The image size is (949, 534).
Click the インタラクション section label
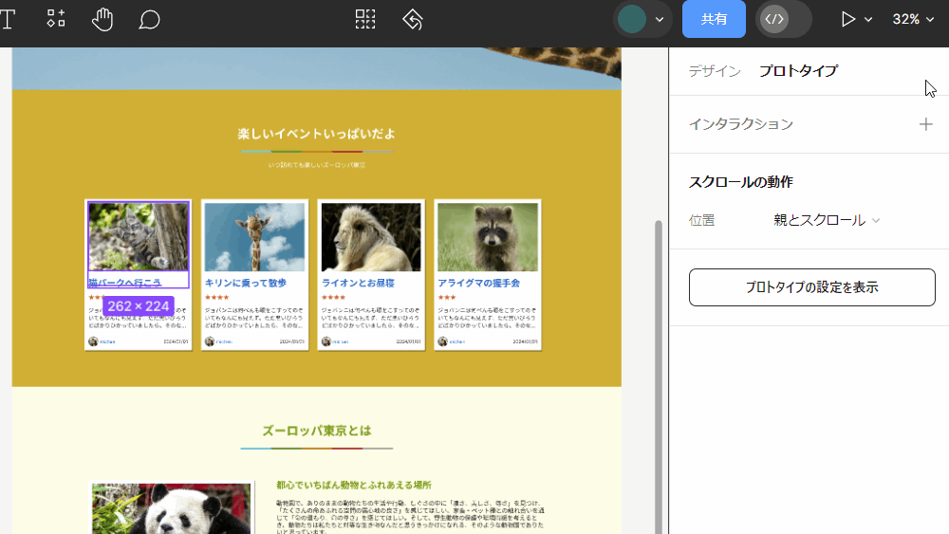(741, 124)
